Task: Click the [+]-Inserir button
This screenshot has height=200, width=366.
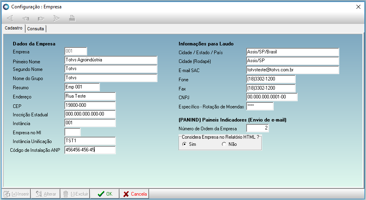Action: 16,194
